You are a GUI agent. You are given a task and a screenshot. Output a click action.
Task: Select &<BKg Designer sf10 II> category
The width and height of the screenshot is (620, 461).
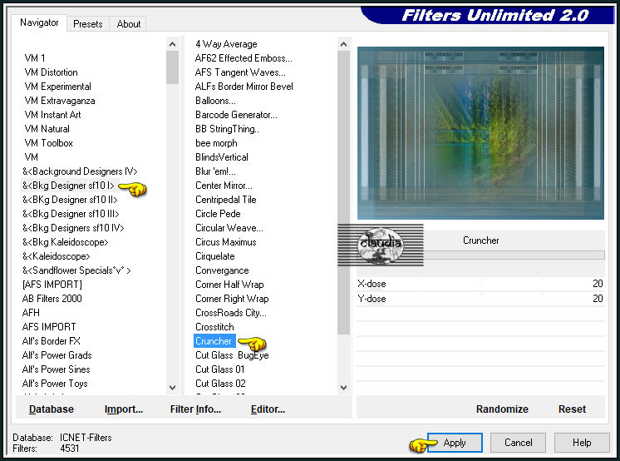70,200
